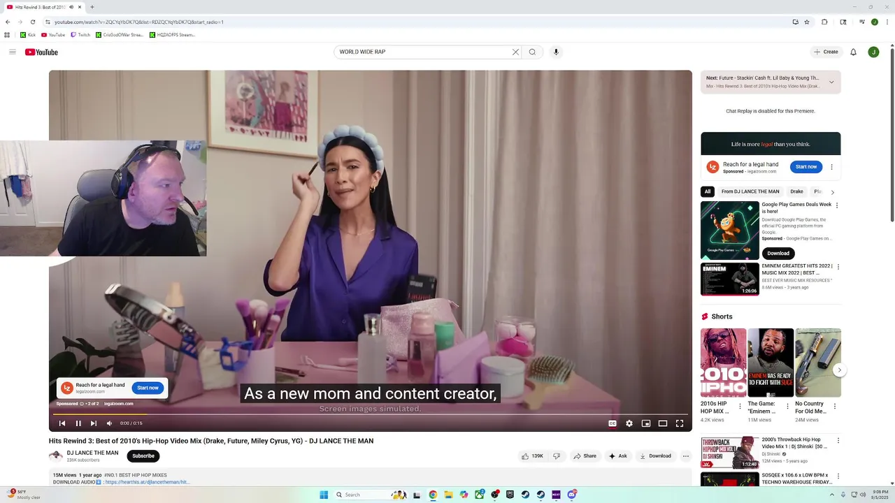Open the YouTube guide hamburger menu

13,52
